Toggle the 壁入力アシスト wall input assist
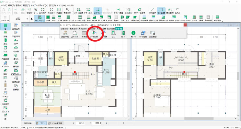Image resolution: width=241 pixels, height=129 pixels. pos(40,18)
